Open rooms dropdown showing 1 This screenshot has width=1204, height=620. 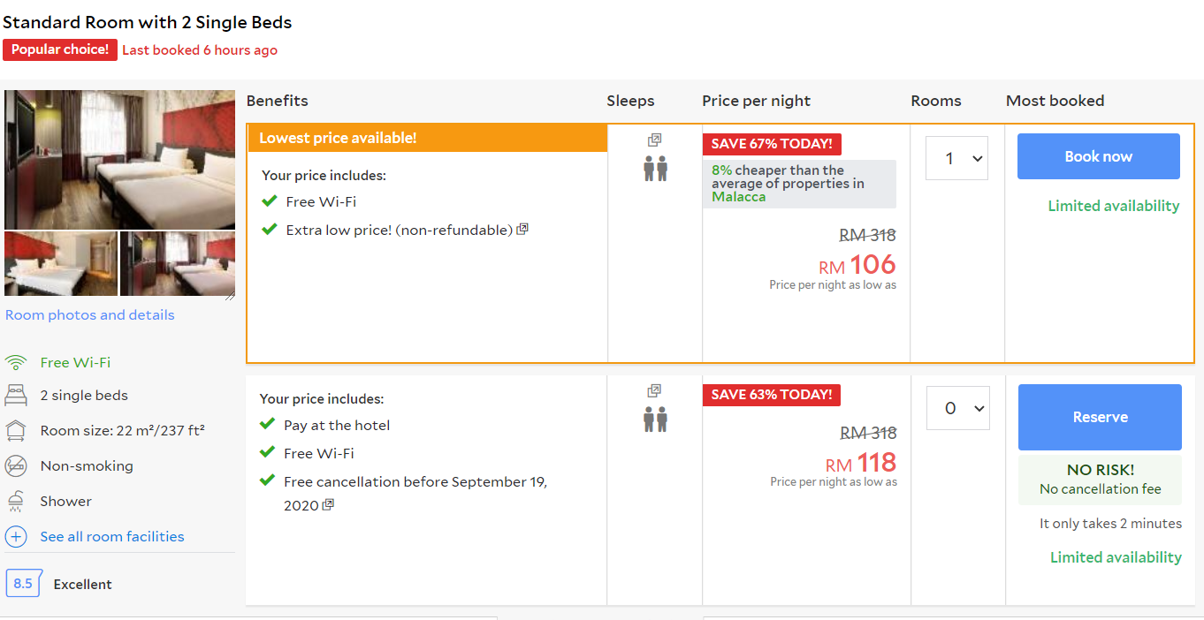956,159
